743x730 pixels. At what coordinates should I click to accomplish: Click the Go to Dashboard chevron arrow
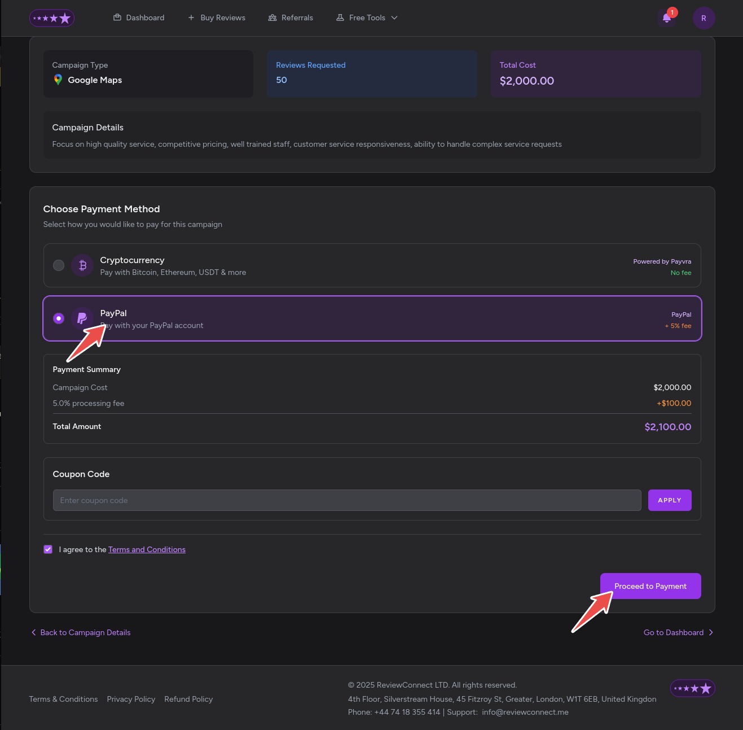pyautogui.click(x=711, y=632)
